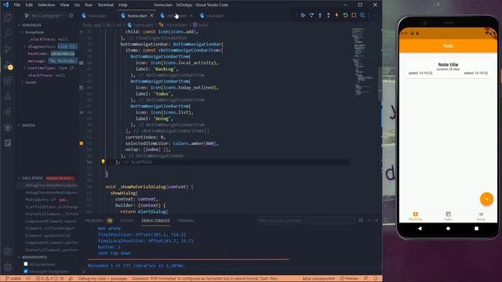Open Source Control view in activity bar
The width and height of the screenshot is (502, 282).
[8, 49]
